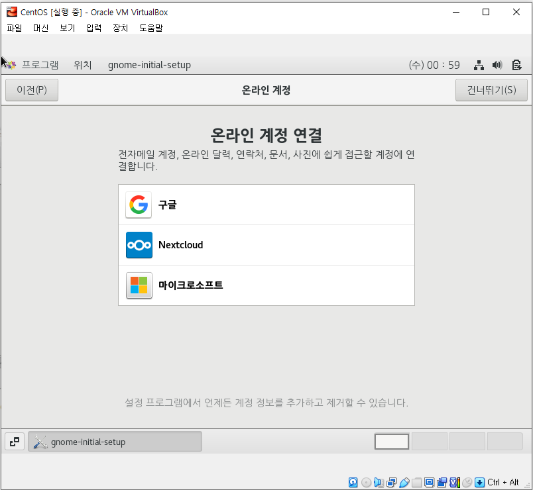The image size is (533, 490).
Task: Open gnome-initial-setup app menu in top panel
Action: click(149, 65)
